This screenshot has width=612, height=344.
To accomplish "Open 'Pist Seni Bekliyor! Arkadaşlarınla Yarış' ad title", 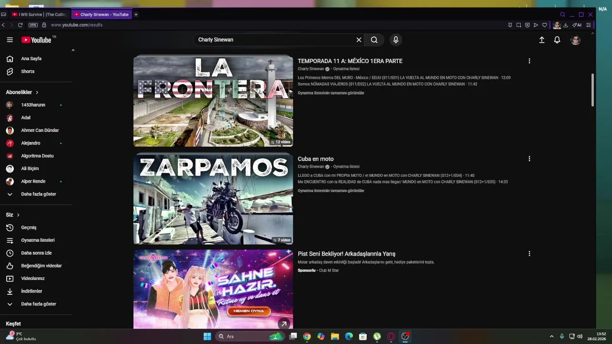I will (x=347, y=254).
